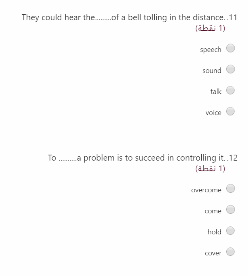This screenshot has width=248, height=276.
Task: Choose the 'come' radio option
Action: (231, 209)
